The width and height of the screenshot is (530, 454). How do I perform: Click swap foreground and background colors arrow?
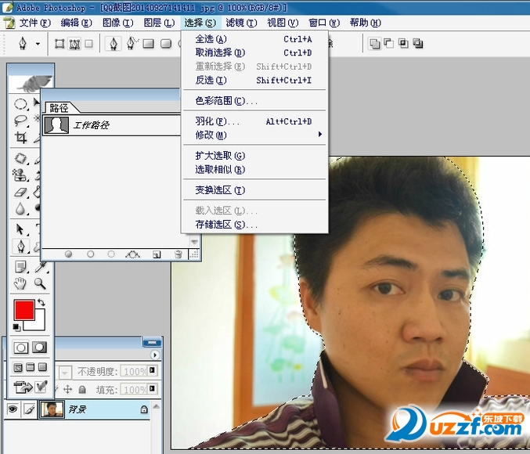tap(41, 302)
